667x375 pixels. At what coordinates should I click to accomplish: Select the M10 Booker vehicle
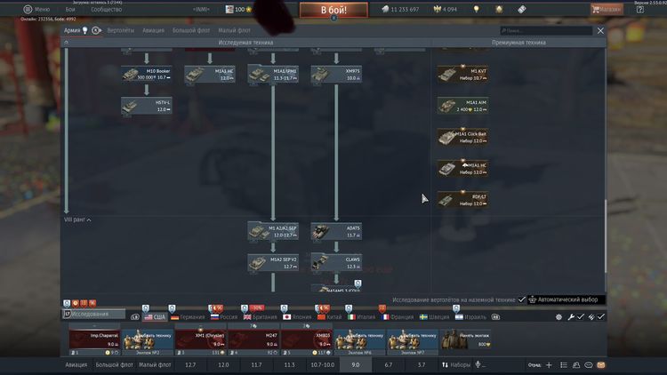146,75
